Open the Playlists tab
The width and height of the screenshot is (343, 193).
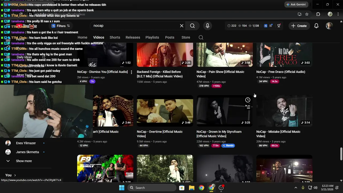coord(152,38)
